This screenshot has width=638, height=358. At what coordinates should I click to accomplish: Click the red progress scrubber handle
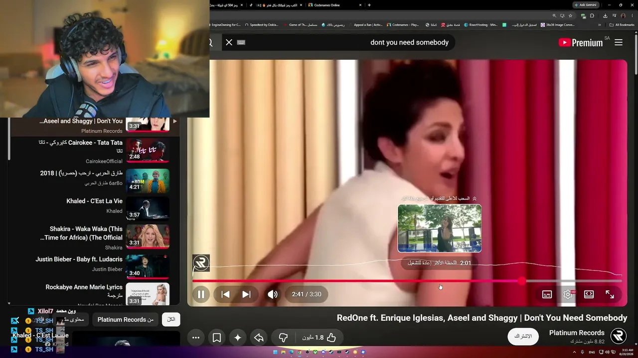pyautogui.click(x=521, y=281)
